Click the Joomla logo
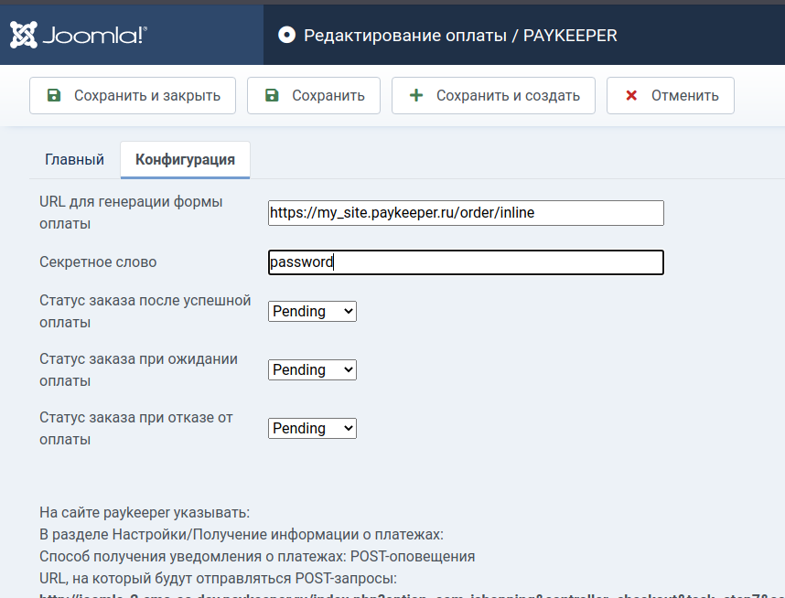This screenshot has height=598, width=785. pos(79,35)
